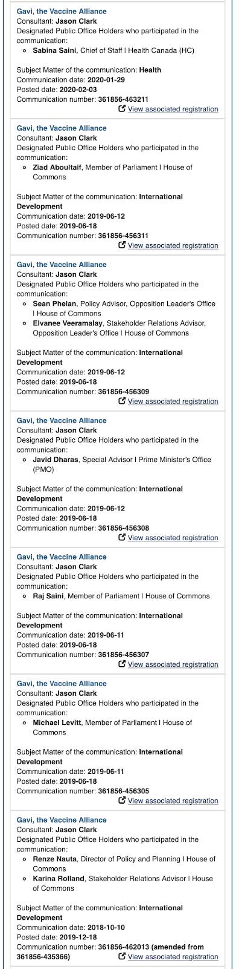Open Gavi heading above Raj Saini entry

point(62,557)
